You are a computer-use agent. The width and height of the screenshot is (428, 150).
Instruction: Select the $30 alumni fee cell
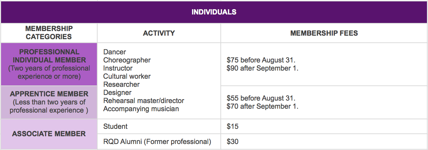(x=324, y=142)
